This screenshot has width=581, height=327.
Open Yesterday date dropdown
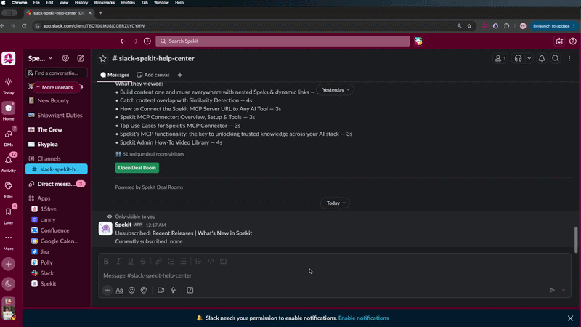336,90
